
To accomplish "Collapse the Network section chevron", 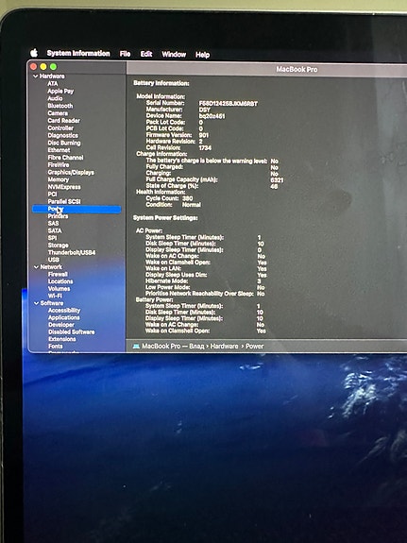I will [x=36, y=267].
